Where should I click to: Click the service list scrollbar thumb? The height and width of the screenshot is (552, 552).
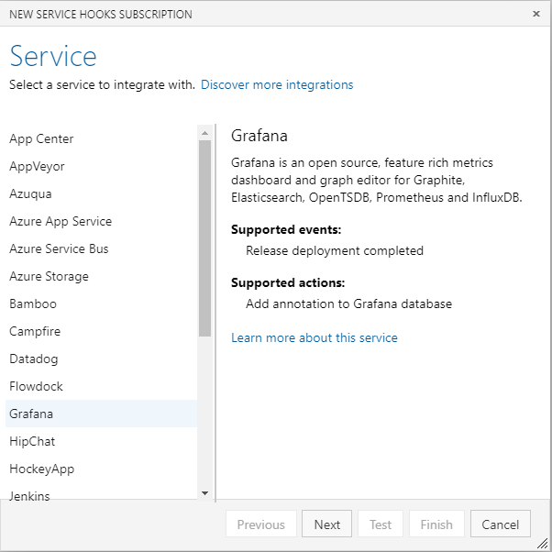[x=204, y=238]
